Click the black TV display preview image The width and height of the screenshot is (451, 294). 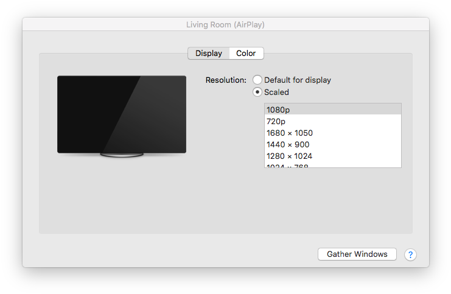[x=122, y=114]
